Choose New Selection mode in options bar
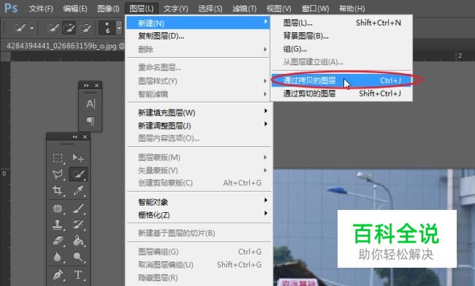Viewport: 475px width, 286px height. (x=53, y=29)
